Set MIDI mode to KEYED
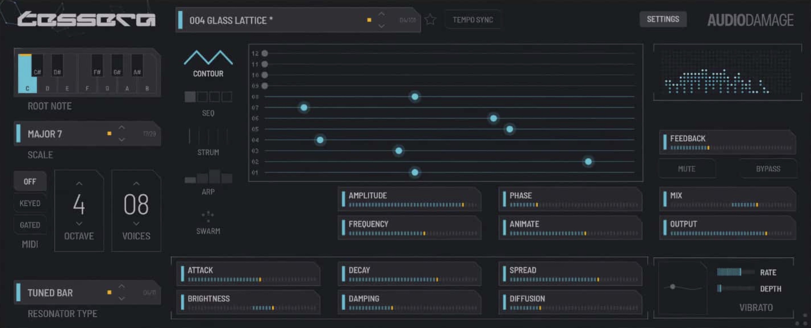 click(30, 203)
